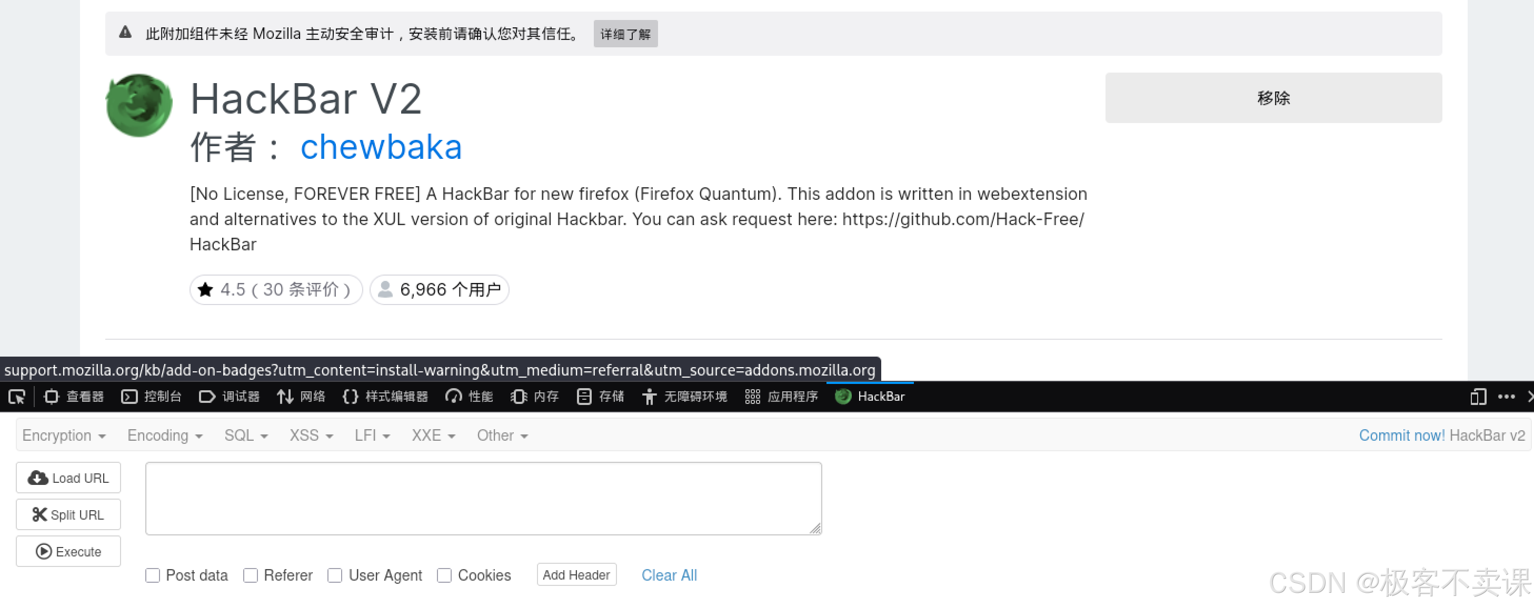Open the Console (控制台) panel
Screen dimensions: 1534x608
point(151,397)
